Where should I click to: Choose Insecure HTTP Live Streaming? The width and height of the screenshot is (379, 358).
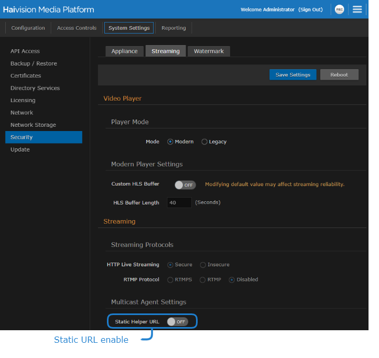(203, 265)
